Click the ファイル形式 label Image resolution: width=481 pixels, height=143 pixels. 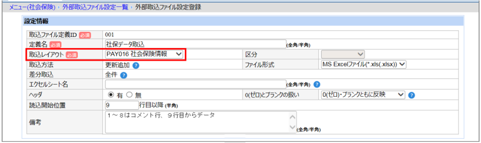(260, 65)
